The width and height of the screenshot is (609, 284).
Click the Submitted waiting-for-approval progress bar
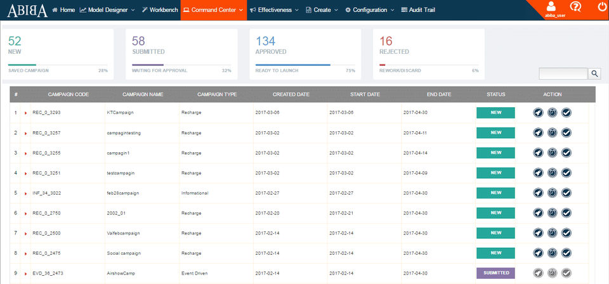(181, 65)
